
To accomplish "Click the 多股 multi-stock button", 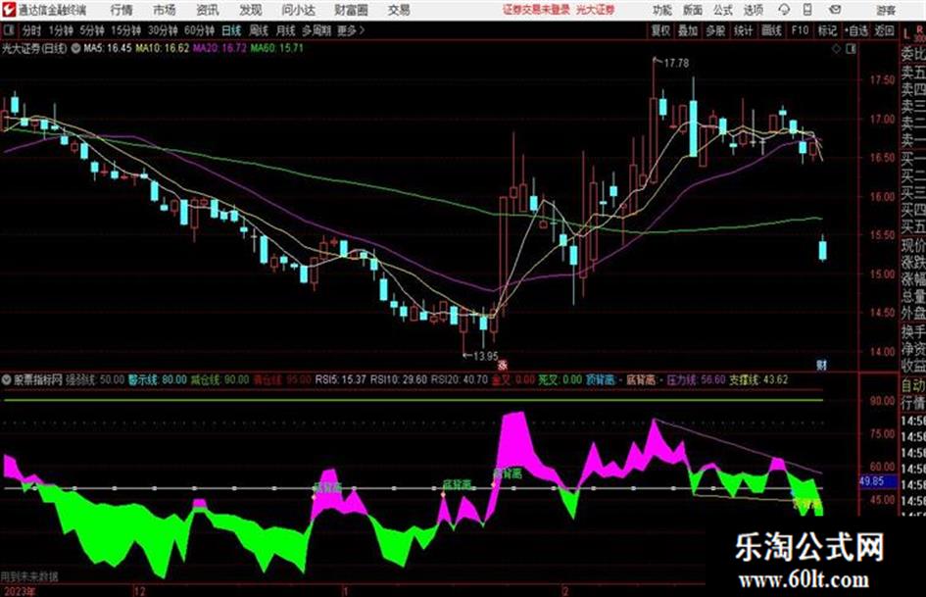I will [715, 30].
